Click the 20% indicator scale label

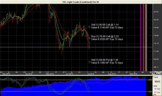(150, 92)
